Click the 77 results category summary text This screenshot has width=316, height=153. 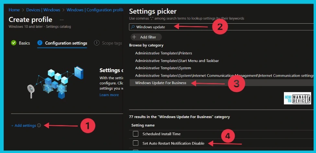coord(179,116)
